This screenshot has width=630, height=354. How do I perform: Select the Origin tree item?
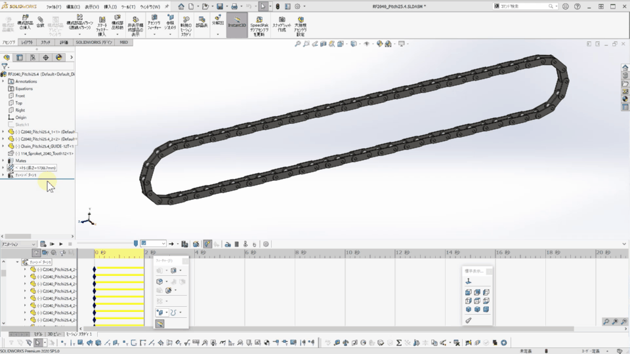[x=21, y=117]
